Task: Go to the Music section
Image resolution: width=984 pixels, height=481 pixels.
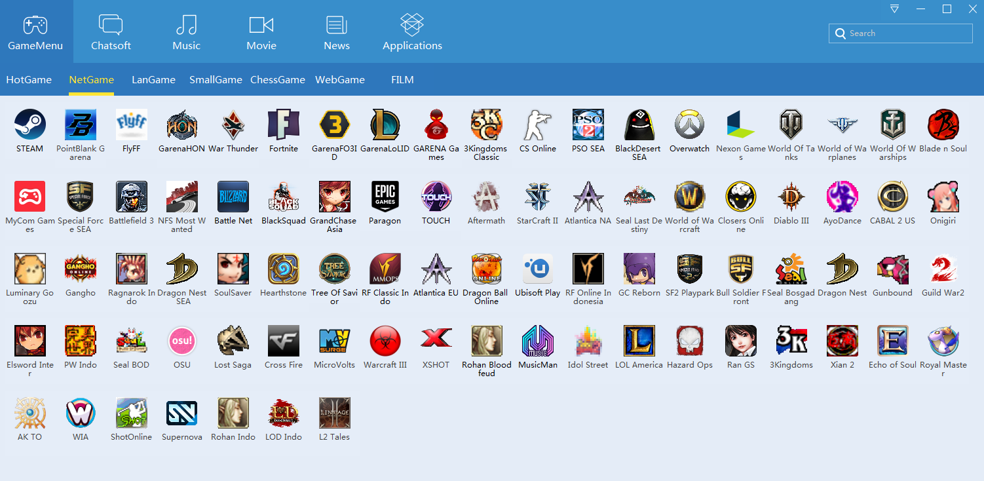Action: pyautogui.click(x=187, y=31)
